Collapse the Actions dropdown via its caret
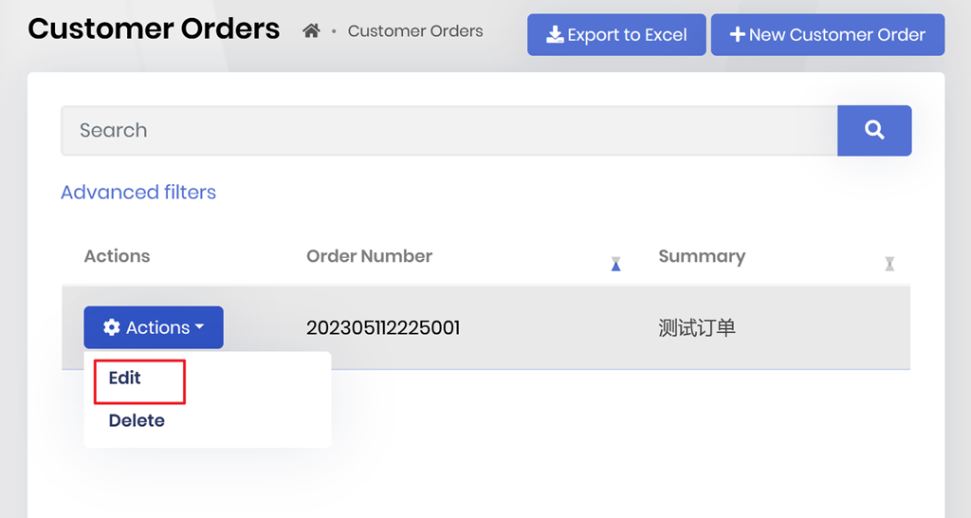 199,327
